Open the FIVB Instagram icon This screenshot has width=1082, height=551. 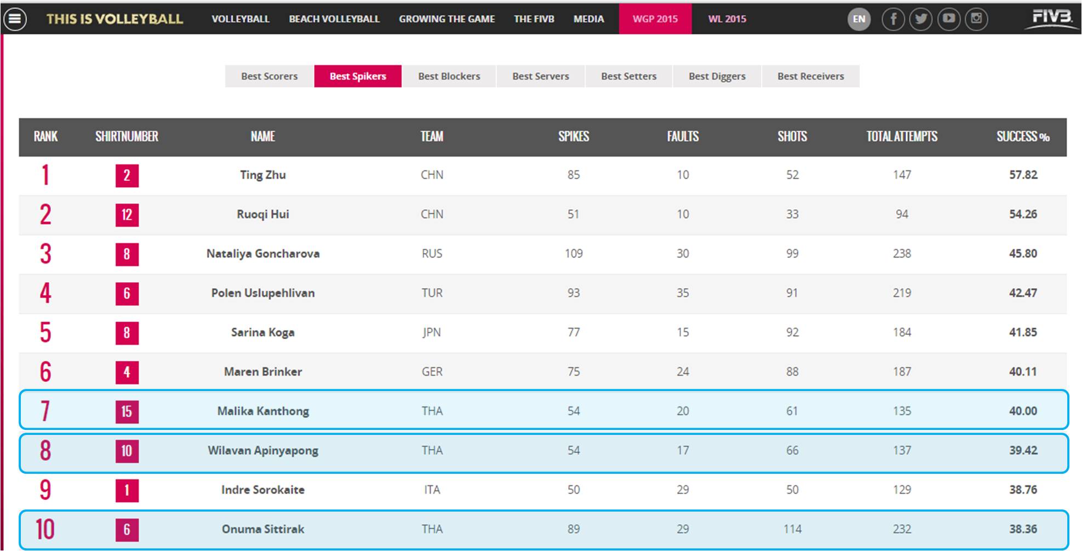976,19
